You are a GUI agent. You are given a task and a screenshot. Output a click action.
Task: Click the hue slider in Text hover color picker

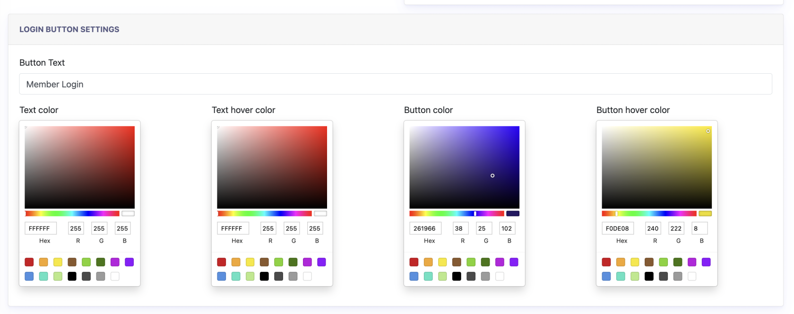(x=265, y=214)
